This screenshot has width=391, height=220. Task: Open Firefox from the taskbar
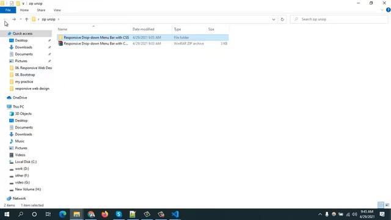tap(104, 215)
